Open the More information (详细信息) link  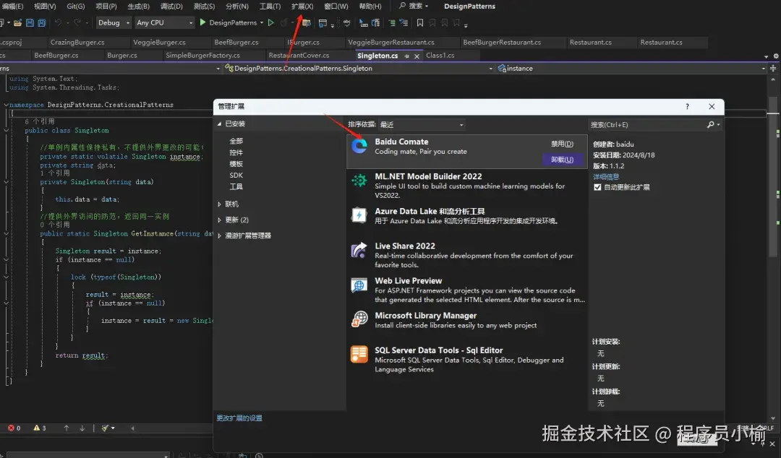606,177
